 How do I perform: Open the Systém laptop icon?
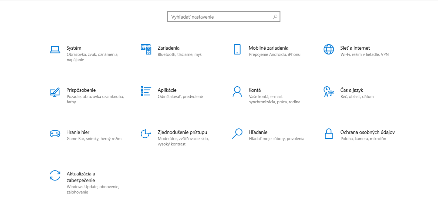pos(55,50)
